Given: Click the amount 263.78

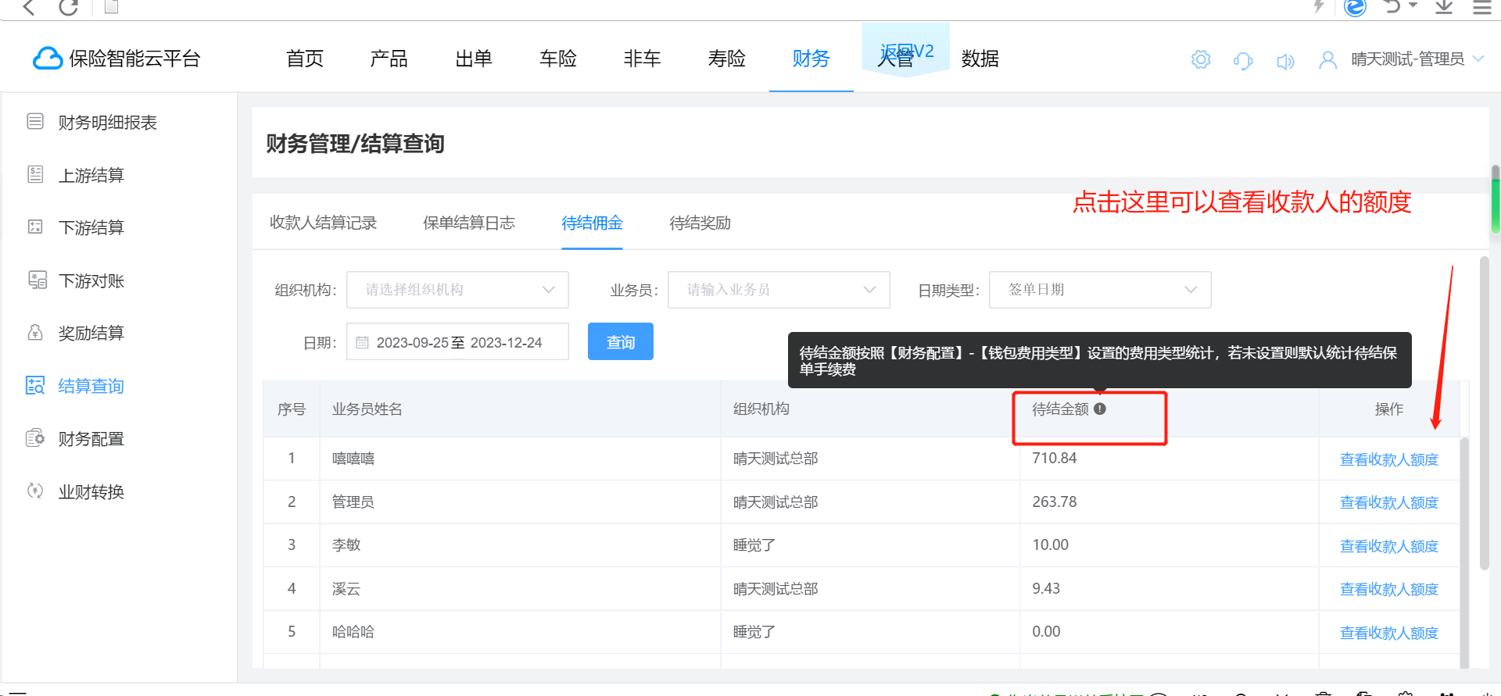Looking at the screenshot, I should (x=1054, y=501).
